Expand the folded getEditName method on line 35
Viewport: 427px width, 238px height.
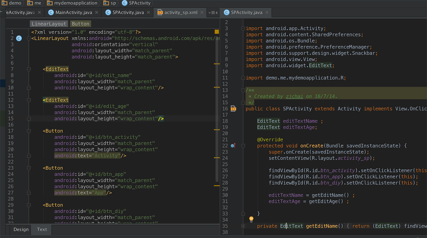[x=243, y=226]
